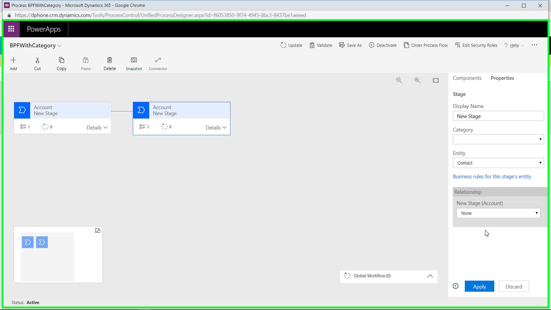Viewport: 551px width, 310px height.
Task: Collapse the minimap panel
Action: (x=98, y=231)
